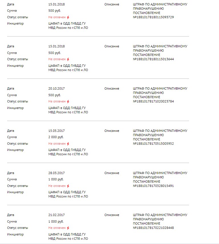The height and width of the screenshot is (244, 219).
Task: Click the lightning icon of fine №18810178180115093729
Action: [x=68, y=17]
